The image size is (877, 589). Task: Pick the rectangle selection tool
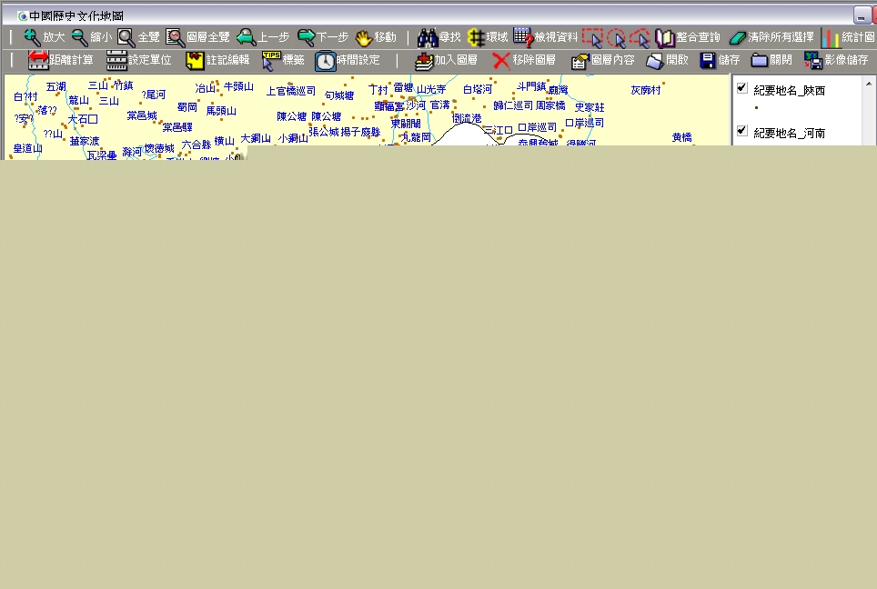[x=592, y=37]
